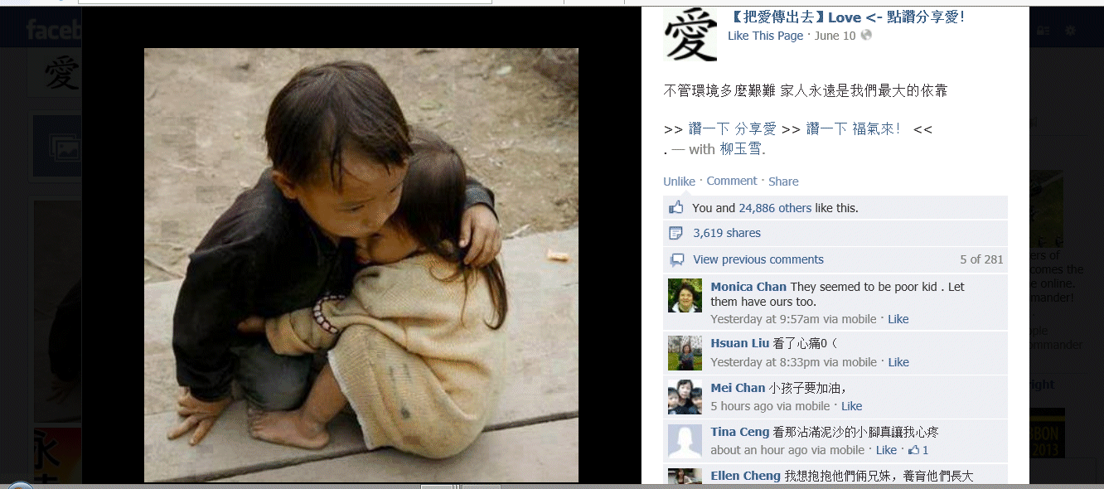Open the tagged 柳玉雪 profile link

740,149
